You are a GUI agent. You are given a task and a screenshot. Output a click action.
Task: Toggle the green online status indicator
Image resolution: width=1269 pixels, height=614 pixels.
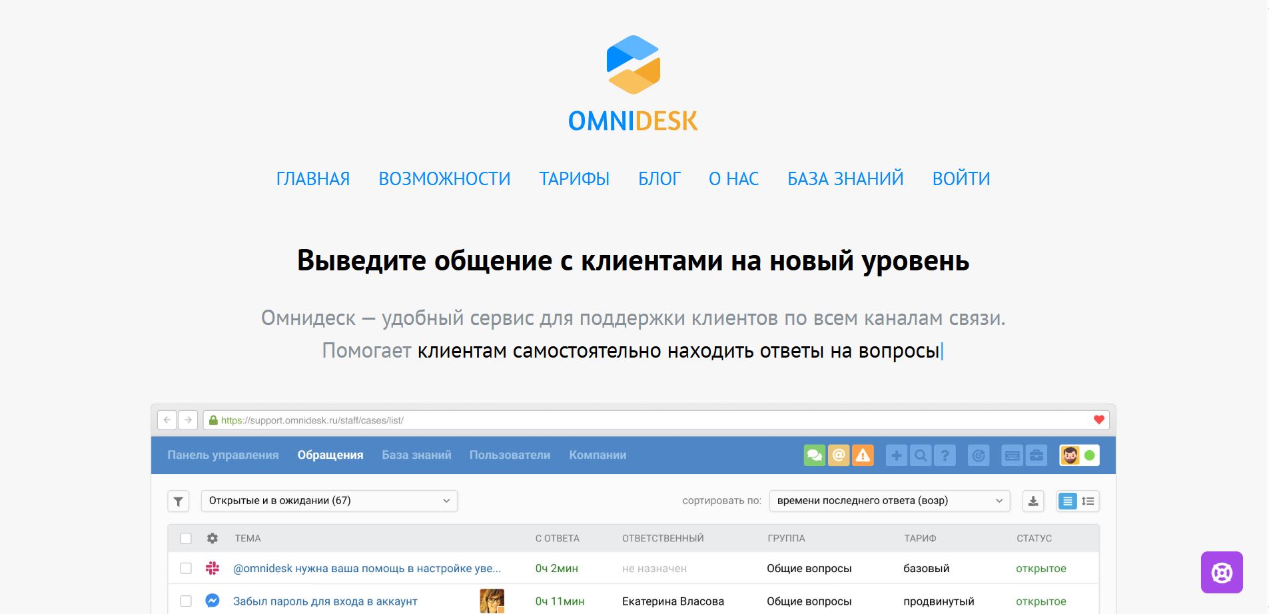tap(1090, 456)
